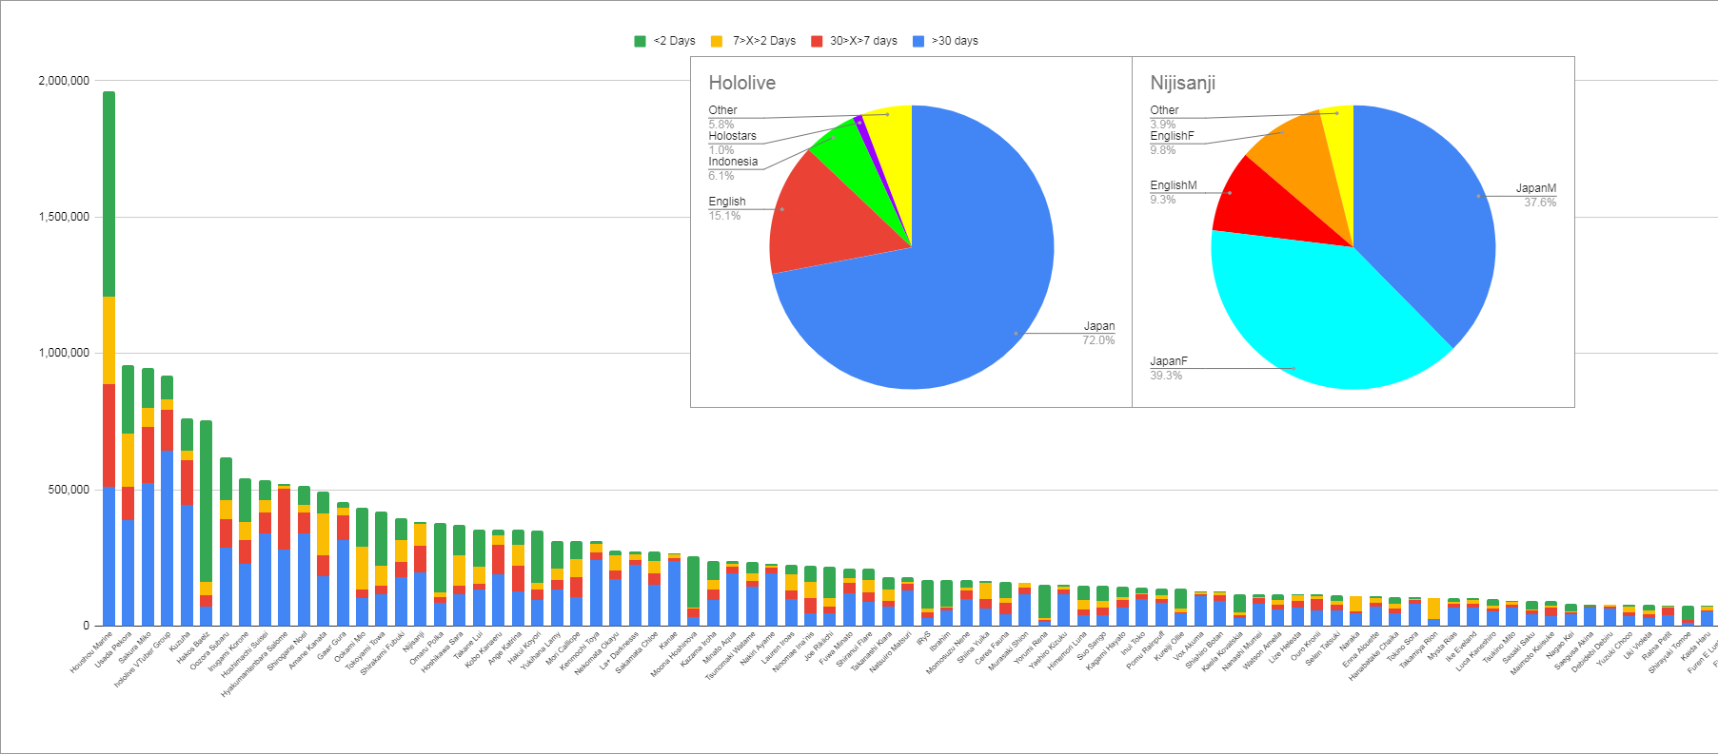Click the 'Other' 3.9% label in Nijisanji pie
This screenshot has width=1718, height=754.
pos(1164,117)
